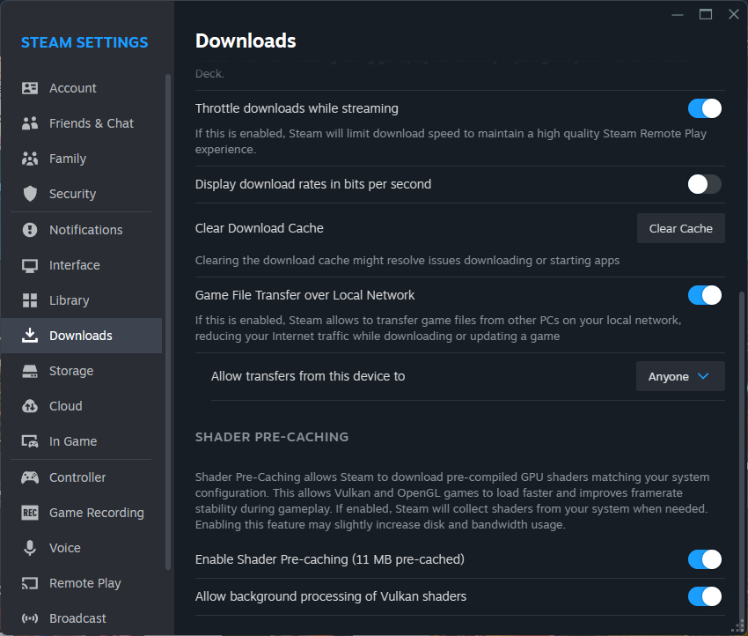Open Voice settings via the microphone icon

(x=30, y=547)
